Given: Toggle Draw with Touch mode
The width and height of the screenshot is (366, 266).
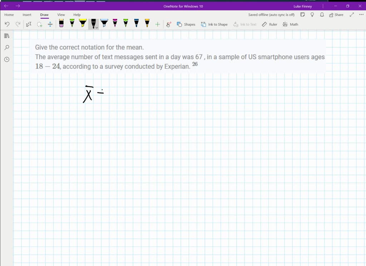Looking at the screenshot, I should (169, 24).
